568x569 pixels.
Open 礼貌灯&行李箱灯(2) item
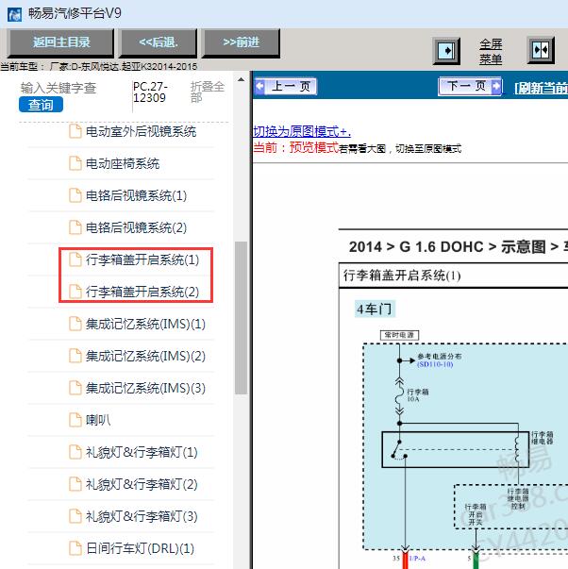tap(142, 484)
